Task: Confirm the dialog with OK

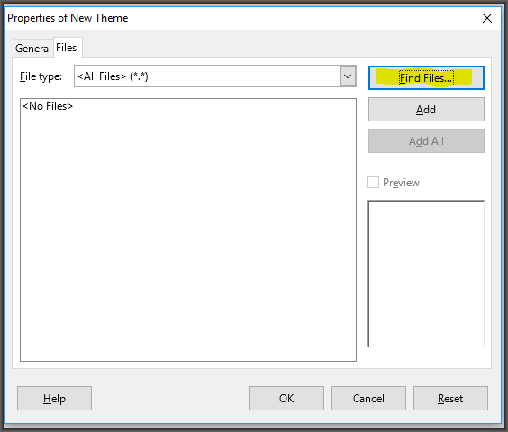Action: coord(286,399)
